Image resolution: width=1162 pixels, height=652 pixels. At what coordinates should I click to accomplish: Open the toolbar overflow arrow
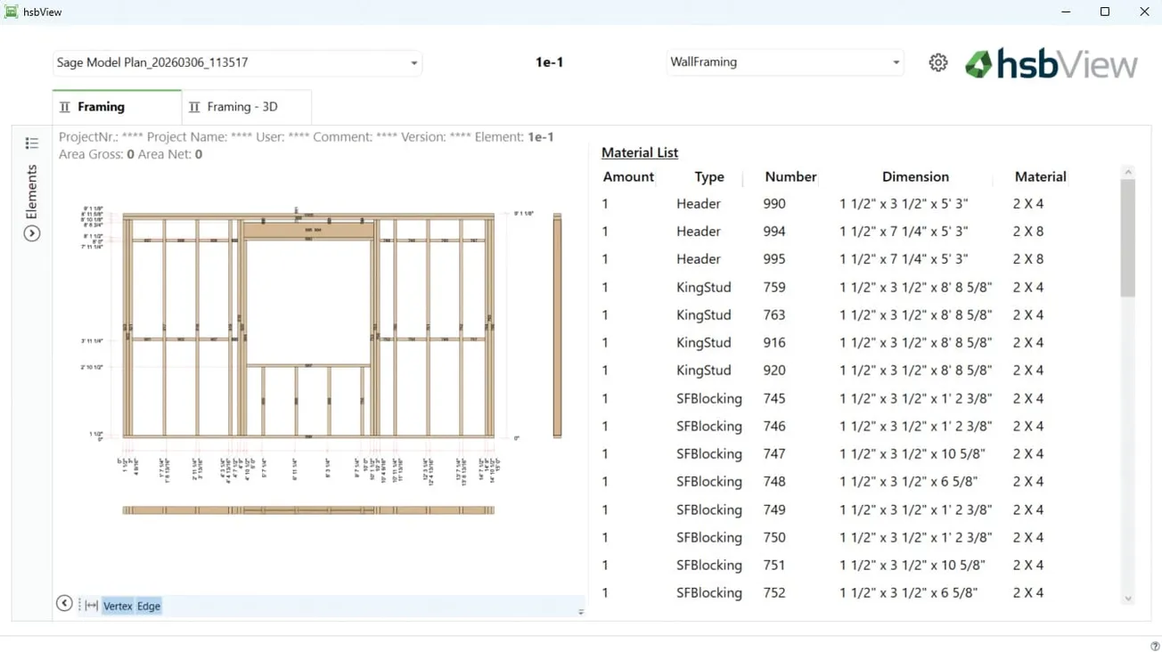pos(581,612)
